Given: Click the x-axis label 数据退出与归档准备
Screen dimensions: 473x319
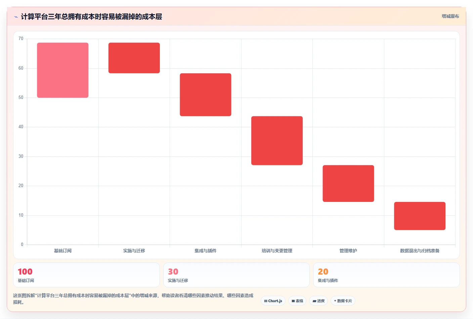Looking at the screenshot, I should [420, 251].
